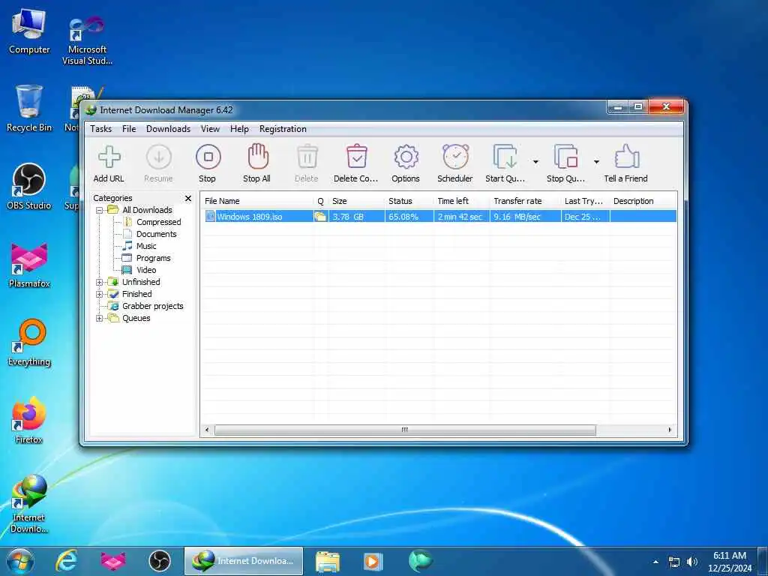
Task: Click the Tell a Friend thumbs-up icon
Action: [x=626, y=157]
